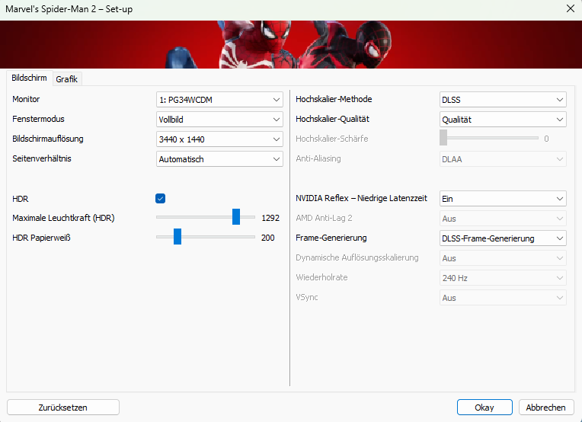Click the Hochskalier-Methode label
The width and height of the screenshot is (582, 422).
click(334, 99)
